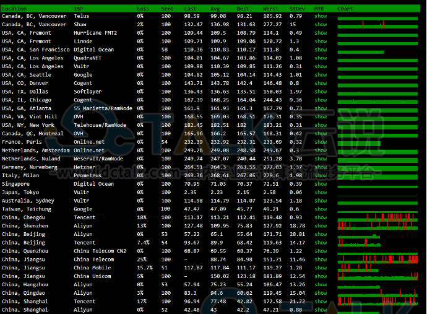The height and width of the screenshot is (314, 427).
Task: Open show link for Hangzhou Aliyun row
Action: tap(321, 284)
